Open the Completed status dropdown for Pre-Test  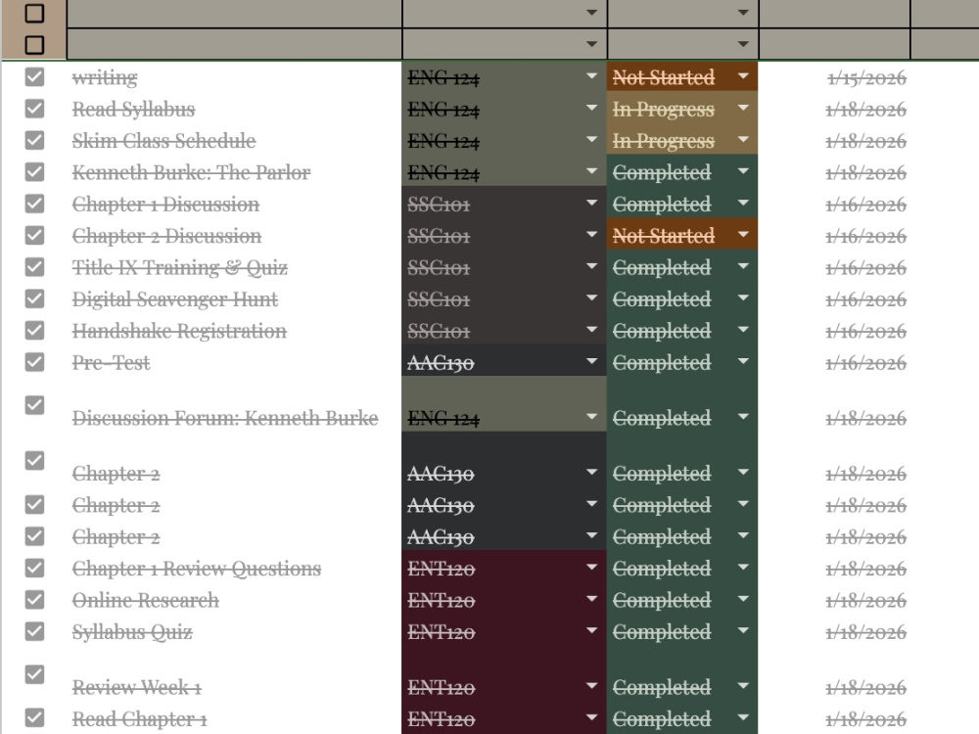(x=743, y=361)
